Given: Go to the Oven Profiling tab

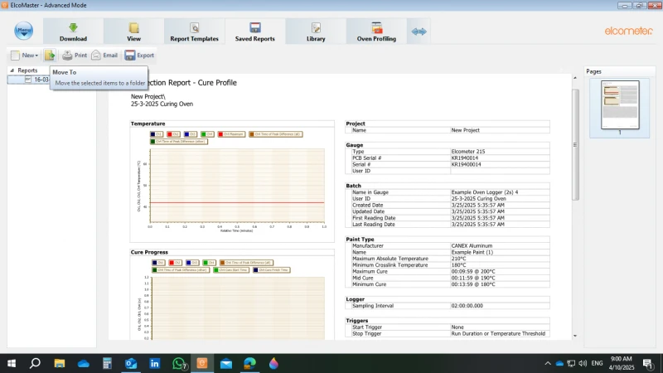Looking at the screenshot, I should click(x=376, y=31).
